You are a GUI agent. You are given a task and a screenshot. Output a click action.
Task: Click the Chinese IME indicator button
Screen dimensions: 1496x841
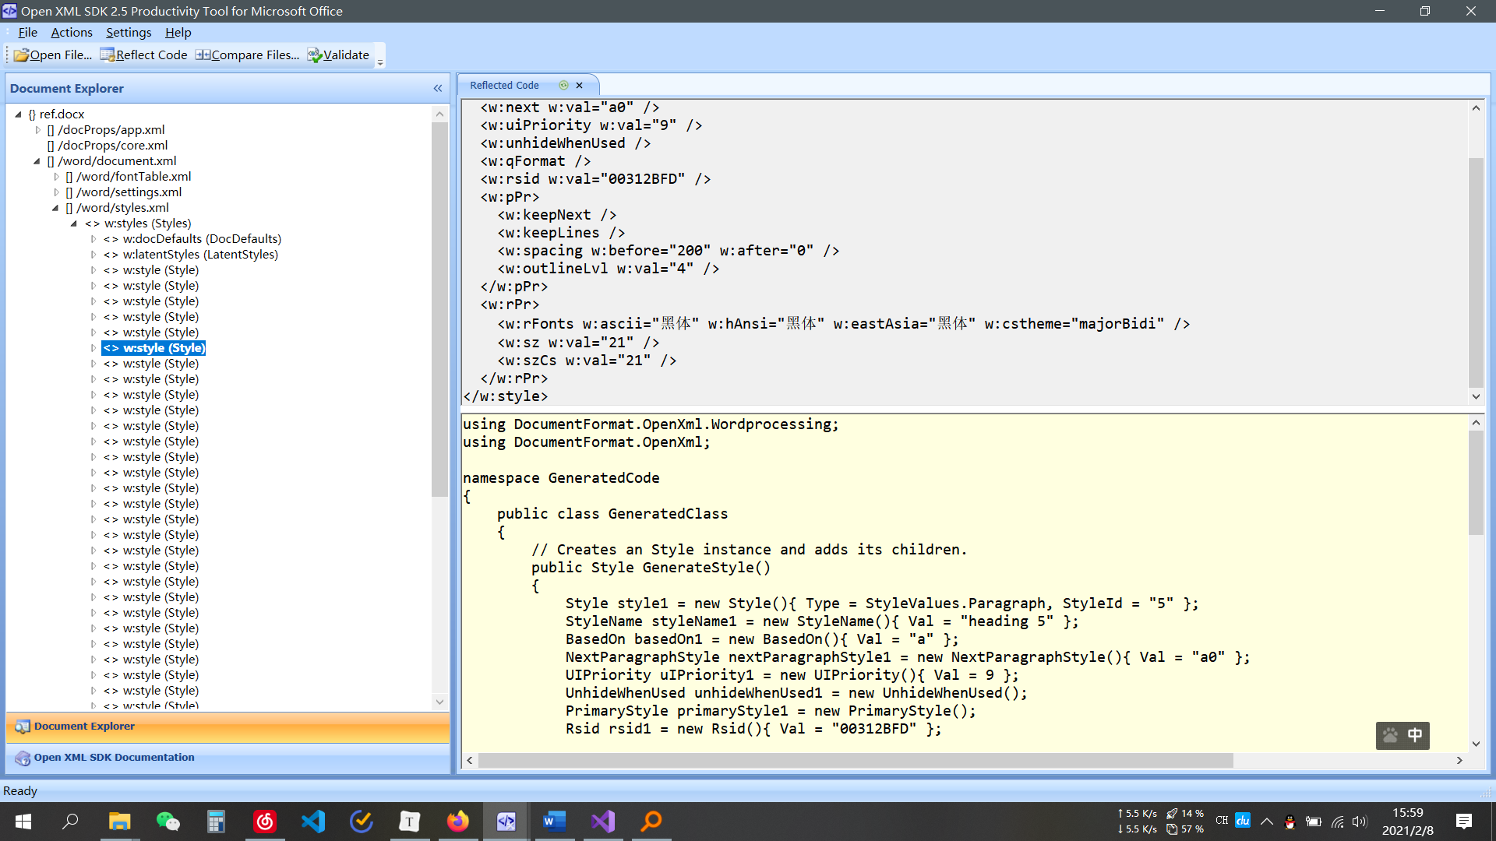[x=1415, y=735]
